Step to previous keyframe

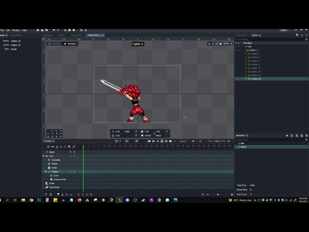(154, 141)
